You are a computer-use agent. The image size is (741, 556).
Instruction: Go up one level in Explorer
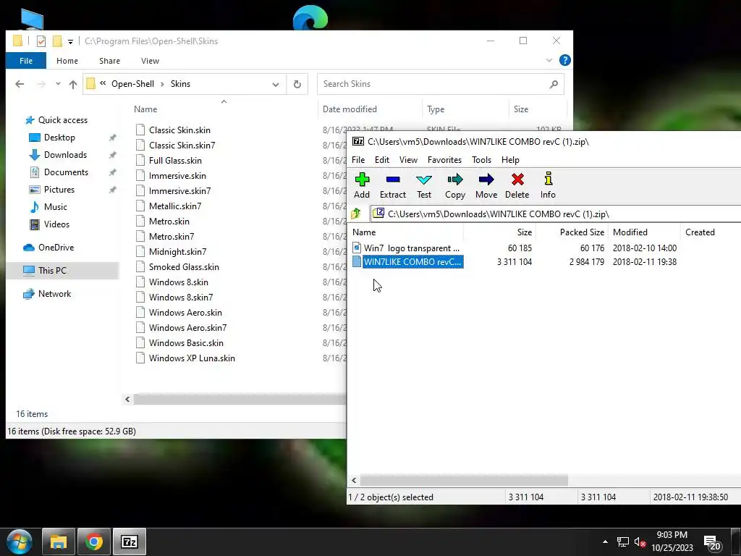73,84
